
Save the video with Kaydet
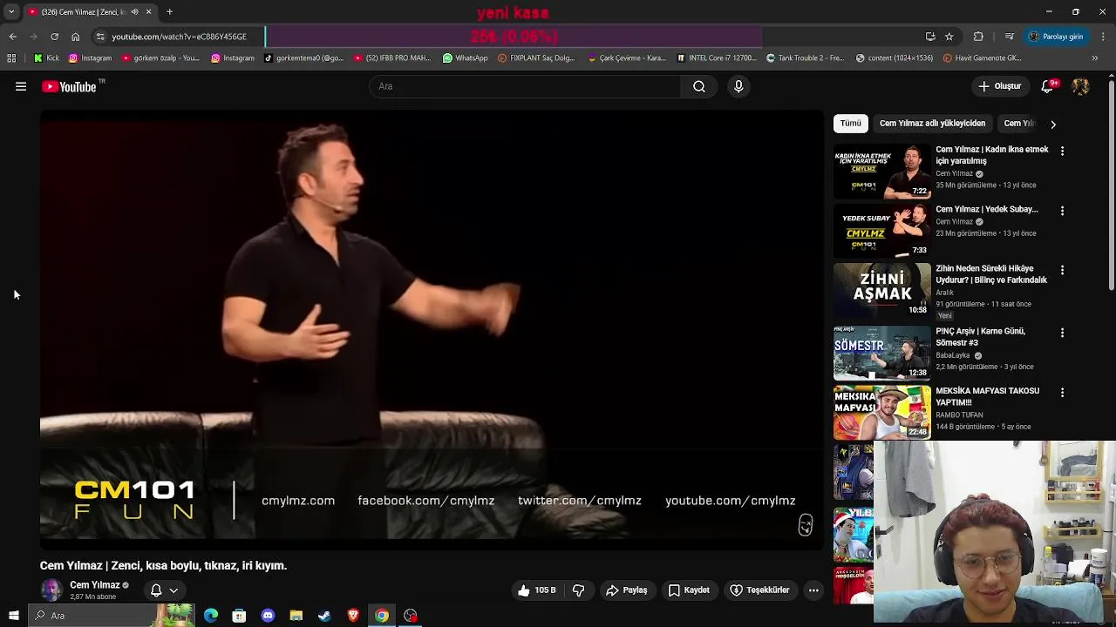pos(689,590)
